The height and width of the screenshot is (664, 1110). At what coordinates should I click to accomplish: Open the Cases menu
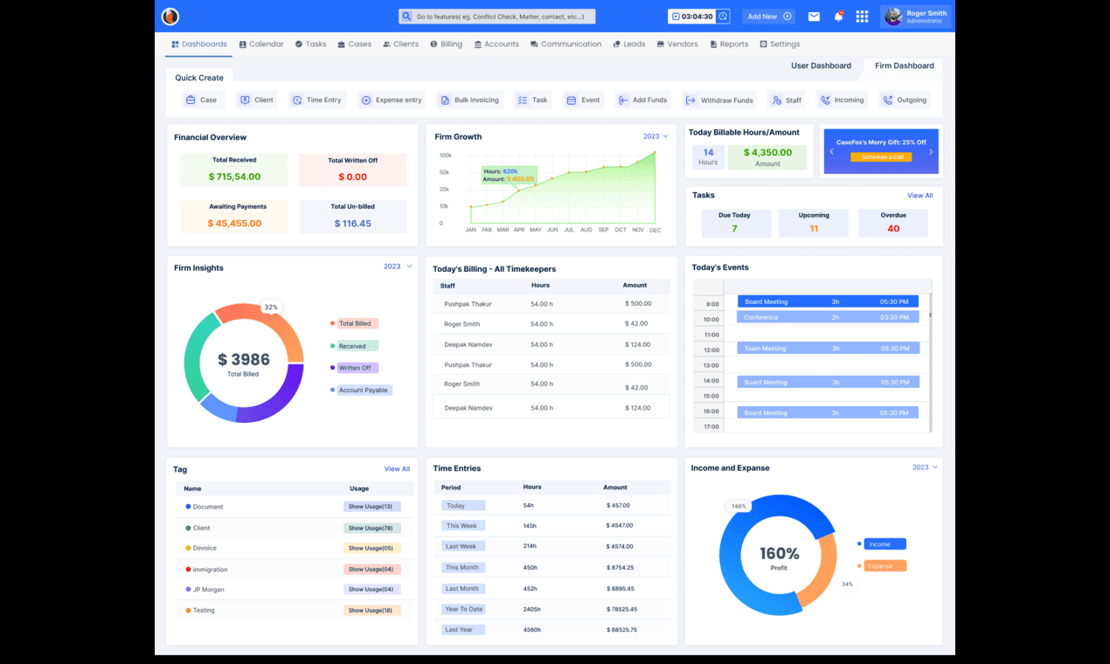tap(354, 44)
